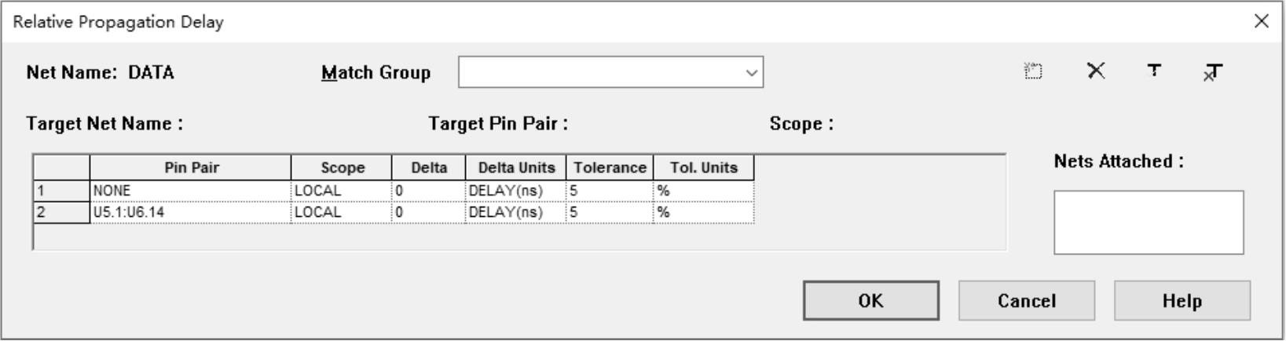The image size is (1286, 341).
Task: Open the Help button
Action: (x=1182, y=301)
